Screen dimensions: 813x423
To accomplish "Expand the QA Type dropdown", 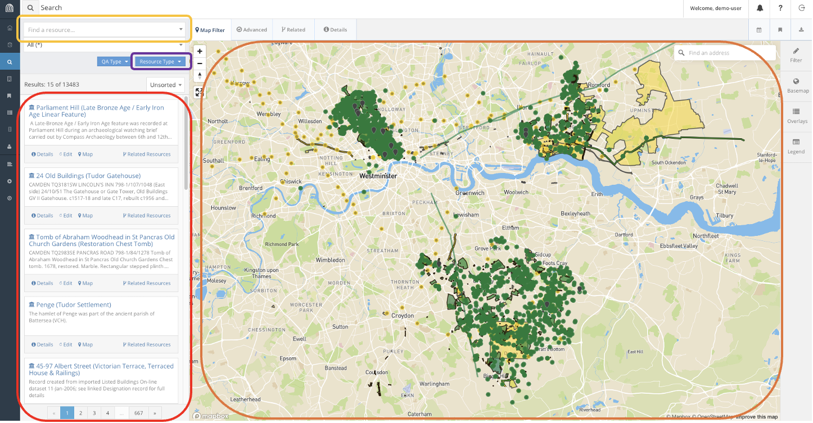I will point(114,62).
